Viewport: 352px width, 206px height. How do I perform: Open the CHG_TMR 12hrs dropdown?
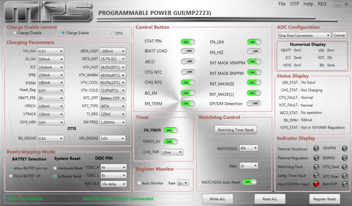click(172, 152)
